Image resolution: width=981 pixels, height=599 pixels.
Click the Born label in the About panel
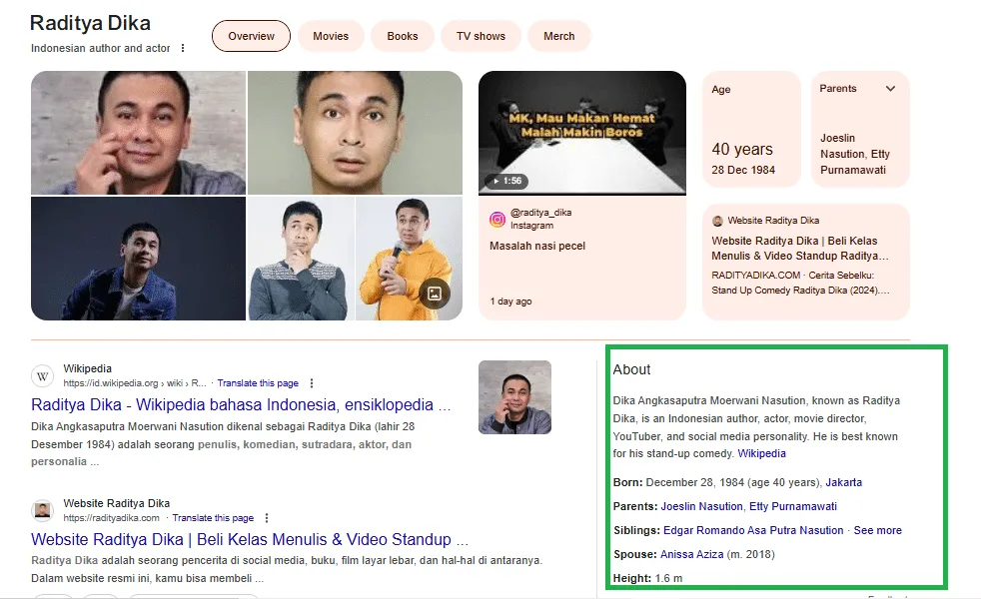(x=627, y=482)
